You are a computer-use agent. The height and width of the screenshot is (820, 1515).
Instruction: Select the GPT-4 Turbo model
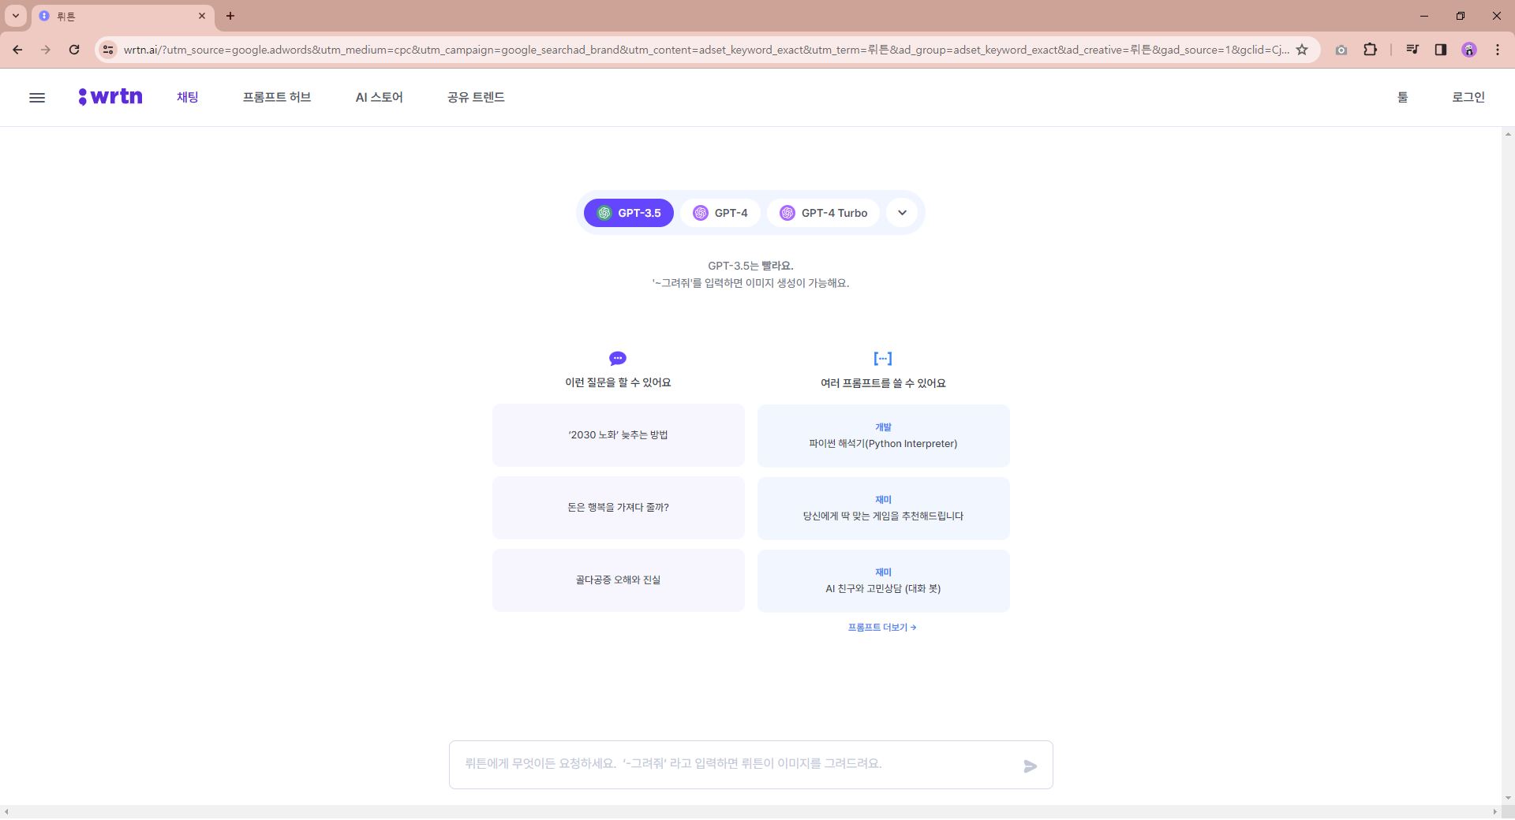(x=823, y=213)
